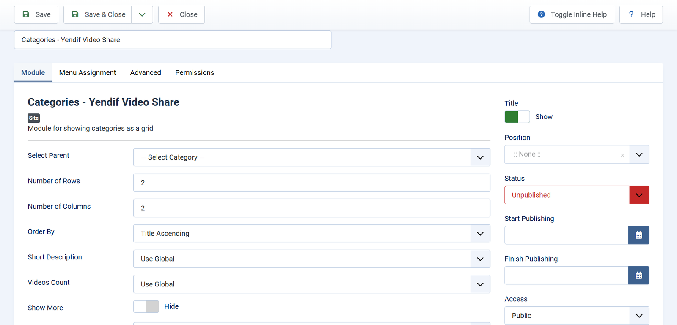
Task: Open the Short Description dropdown
Action: [x=312, y=259]
